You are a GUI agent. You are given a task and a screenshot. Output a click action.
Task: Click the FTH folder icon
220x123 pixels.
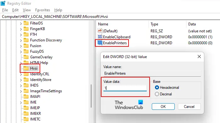(26, 35)
